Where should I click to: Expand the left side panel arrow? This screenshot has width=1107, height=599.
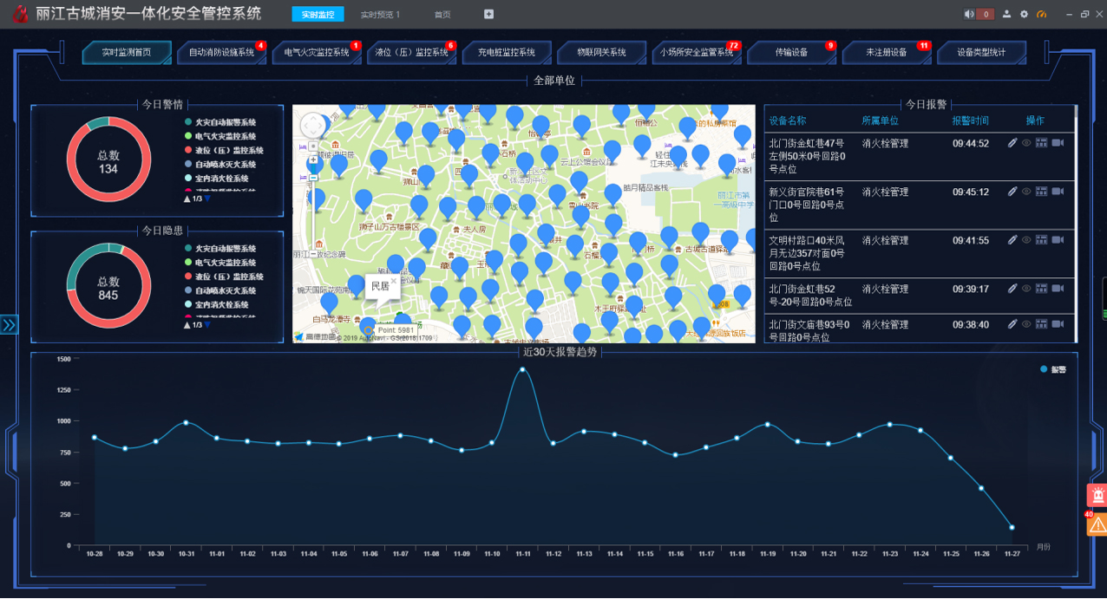coord(9,325)
